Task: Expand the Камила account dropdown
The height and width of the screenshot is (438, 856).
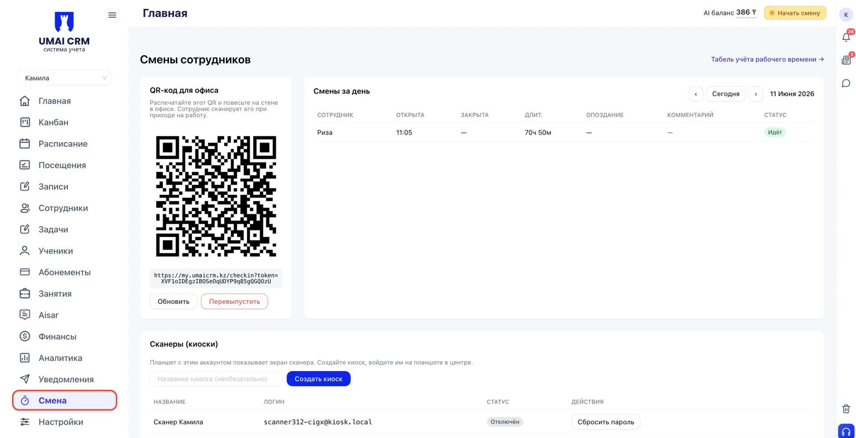Action: point(64,78)
